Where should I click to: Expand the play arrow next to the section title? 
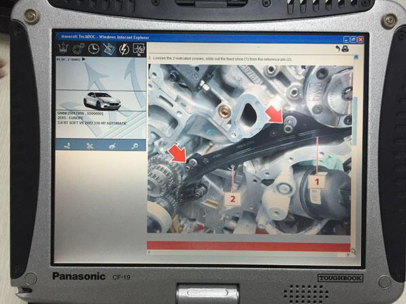click(84, 59)
